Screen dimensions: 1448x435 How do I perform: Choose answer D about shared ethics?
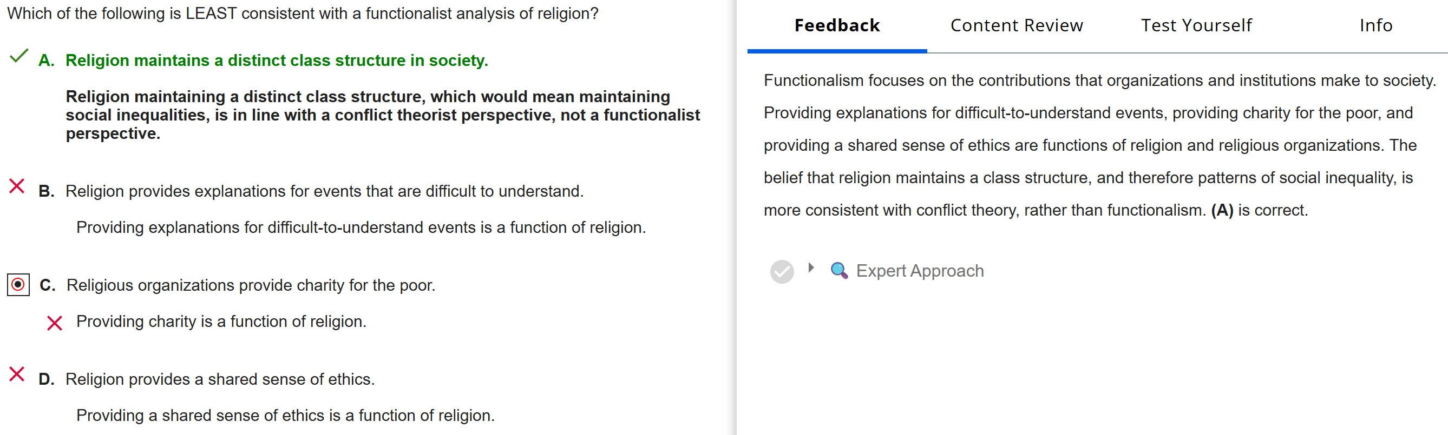click(x=220, y=379)
